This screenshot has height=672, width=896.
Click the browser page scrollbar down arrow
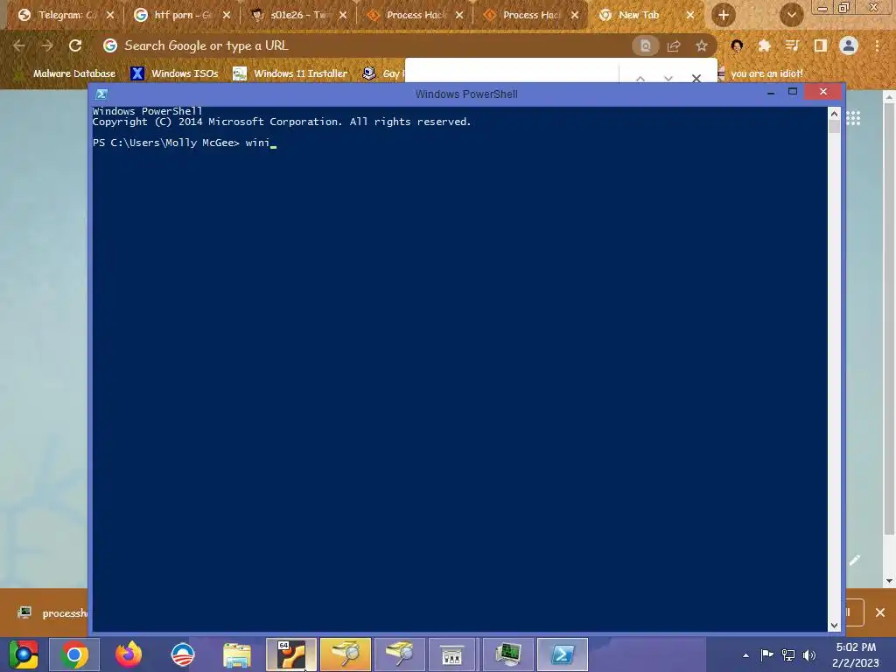(x=889, y=582)
